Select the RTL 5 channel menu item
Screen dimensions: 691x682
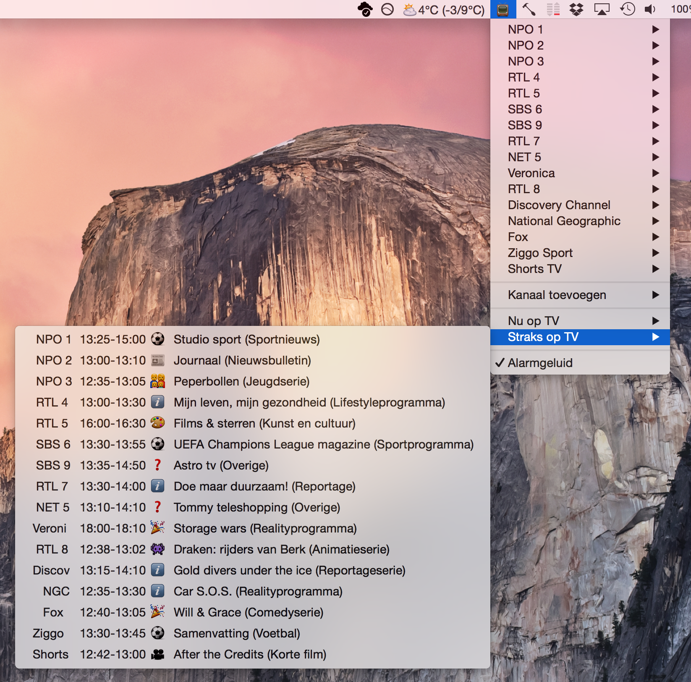point(580,93)
